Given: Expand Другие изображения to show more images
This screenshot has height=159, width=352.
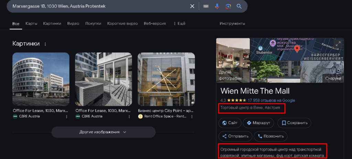Looking at the screenshot, I should [x=103, y=132].
